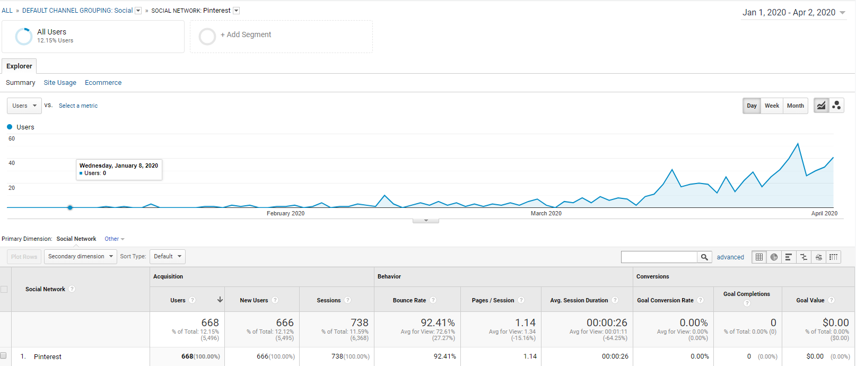The image size is (856, 366).
Task: Switch to Ecommerce view
Action: pos(103,83)
